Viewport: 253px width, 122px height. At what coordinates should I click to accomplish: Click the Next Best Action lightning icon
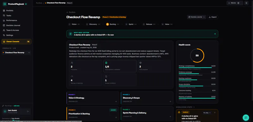point(70,34)
